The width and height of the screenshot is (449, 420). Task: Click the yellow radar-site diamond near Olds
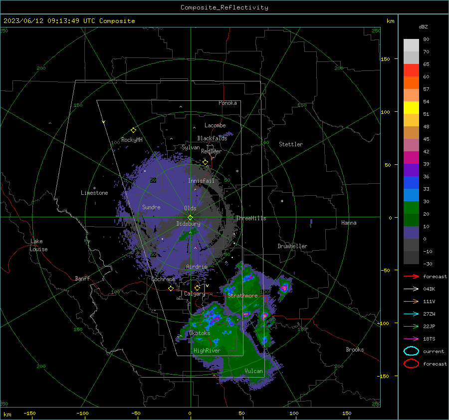[x=191, y=217]
